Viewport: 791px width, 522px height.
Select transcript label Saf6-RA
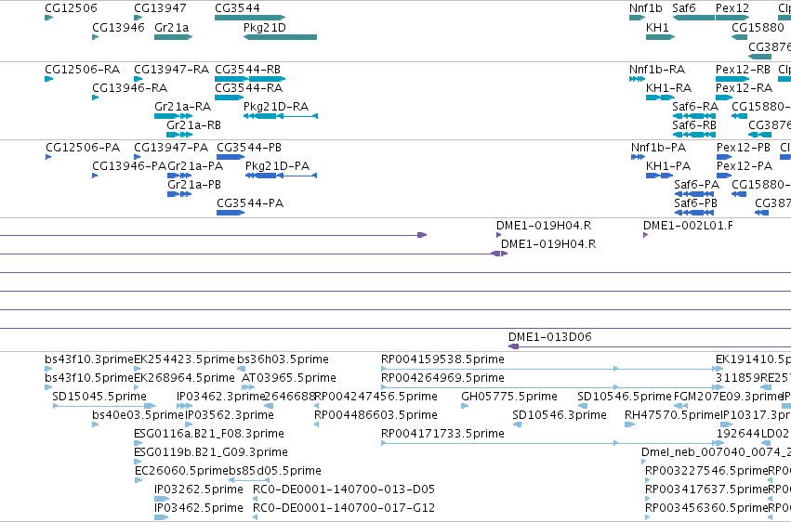tap(695, 106)
